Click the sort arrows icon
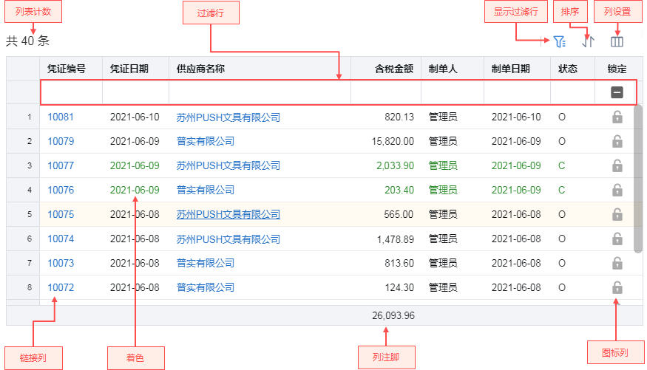Image resolution: width=647 pixels, height=370 pixels. tap(588, 42)
